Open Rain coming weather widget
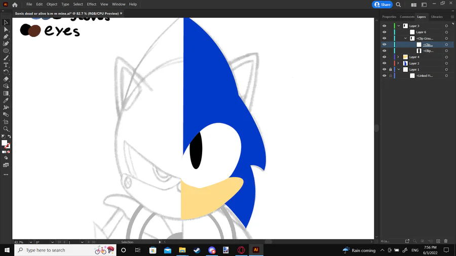Image resolution: width=456 pixels, height=256 pixels. 359,250
